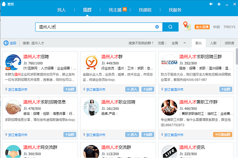This screenshot has width=238, height=158.
Task: Switch to 找课程 tab
Action: pyautogui.click(x=145, y=10)
